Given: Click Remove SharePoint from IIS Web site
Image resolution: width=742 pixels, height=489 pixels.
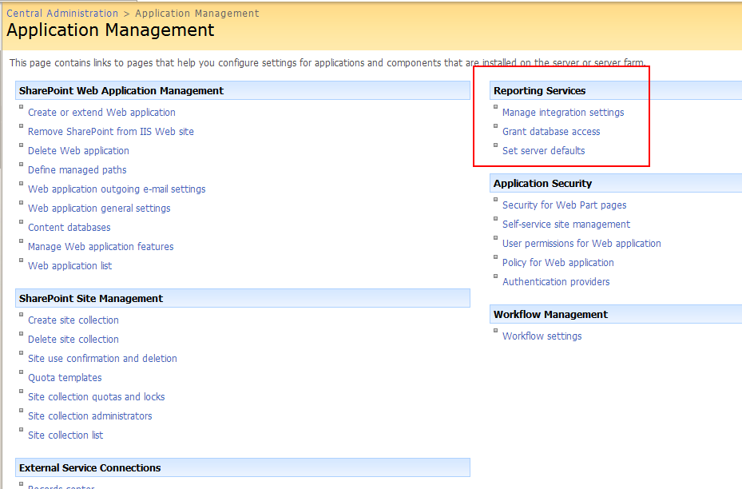Looking at the screenshot, I should tap(111, 132).
